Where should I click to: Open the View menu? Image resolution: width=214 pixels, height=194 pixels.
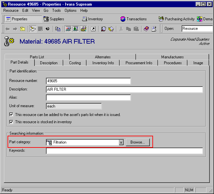36,10
